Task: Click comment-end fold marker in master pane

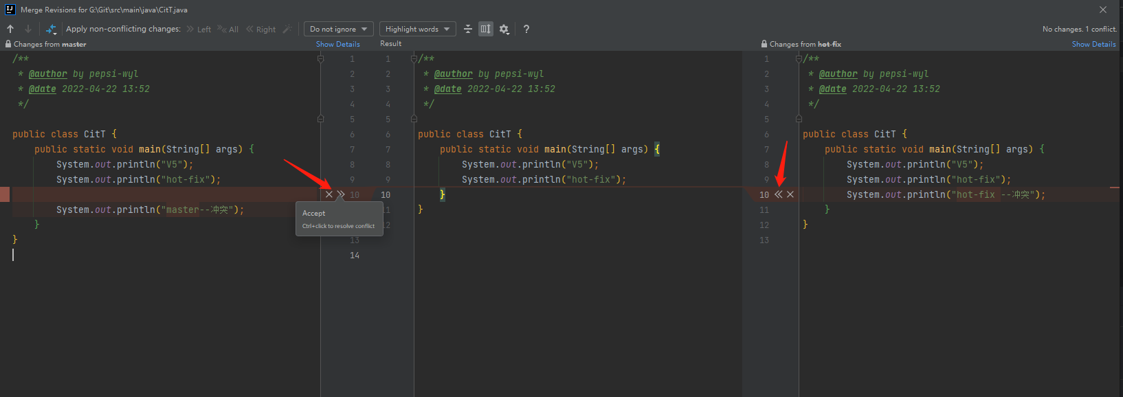Action: (x=320, y=119)
